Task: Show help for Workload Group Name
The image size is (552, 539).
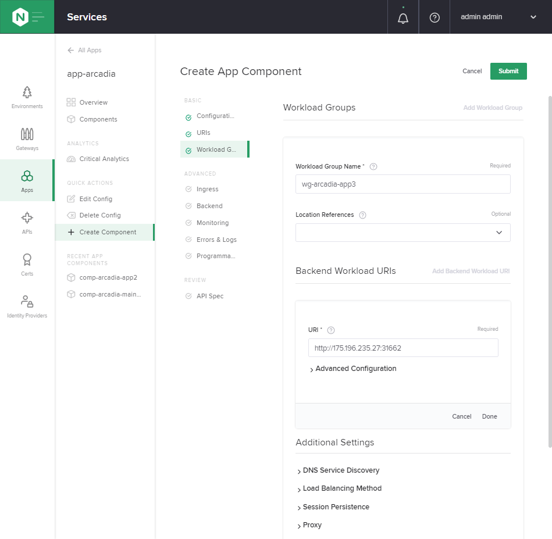Action: tap(373, 166)
